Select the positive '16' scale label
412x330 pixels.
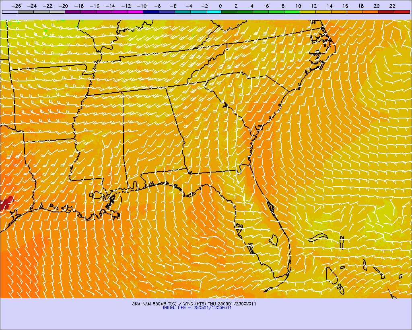345,6
